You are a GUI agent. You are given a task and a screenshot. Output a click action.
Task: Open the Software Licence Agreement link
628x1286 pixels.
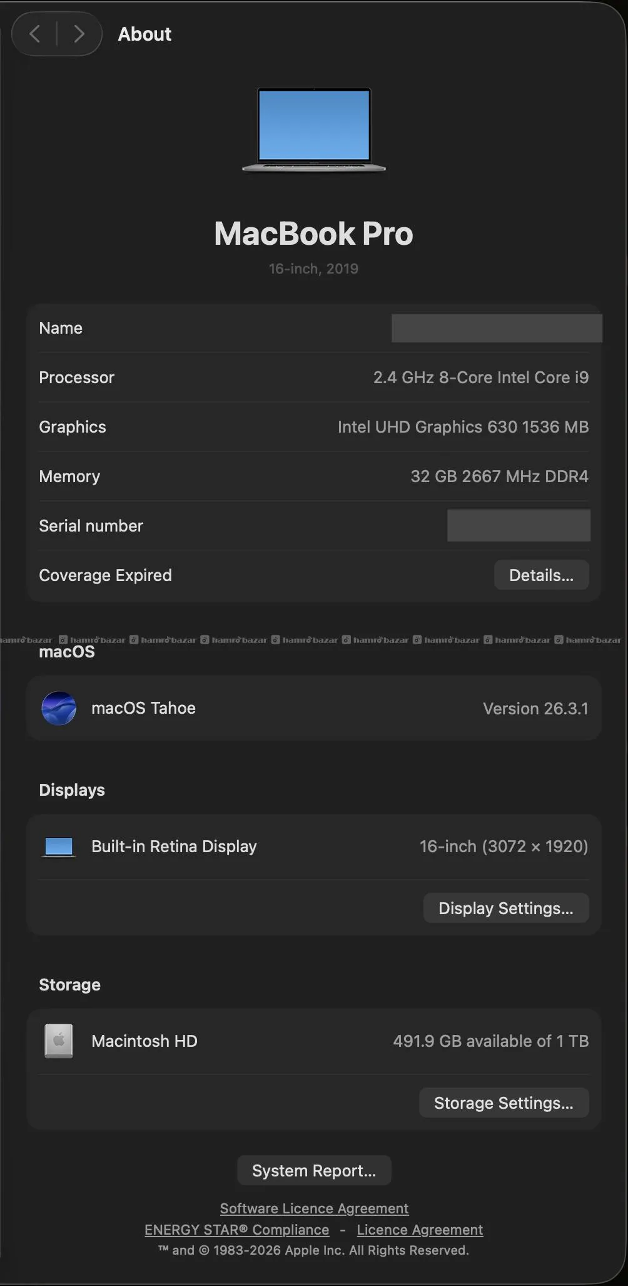tap(314, 1208)
